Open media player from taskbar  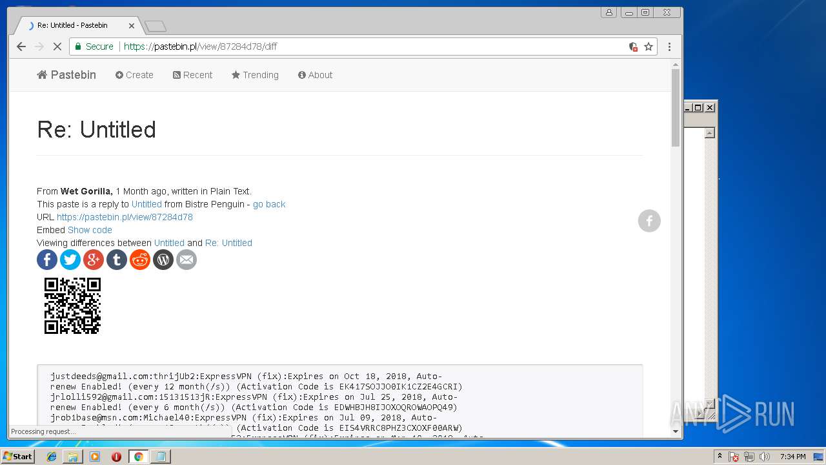point(95,457)
